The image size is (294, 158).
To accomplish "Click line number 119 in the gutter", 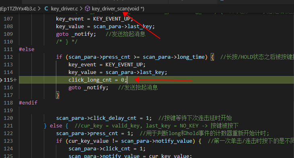I will 8,111.
